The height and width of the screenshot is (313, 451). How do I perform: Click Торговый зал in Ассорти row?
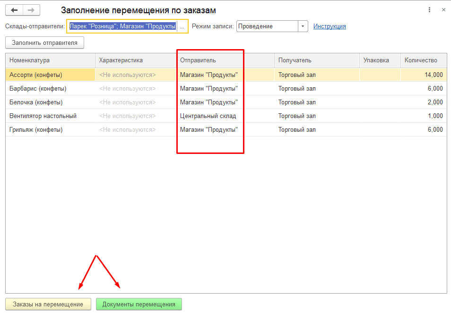coord(317,75)
